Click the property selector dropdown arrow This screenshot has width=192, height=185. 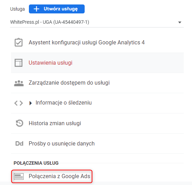180,22
